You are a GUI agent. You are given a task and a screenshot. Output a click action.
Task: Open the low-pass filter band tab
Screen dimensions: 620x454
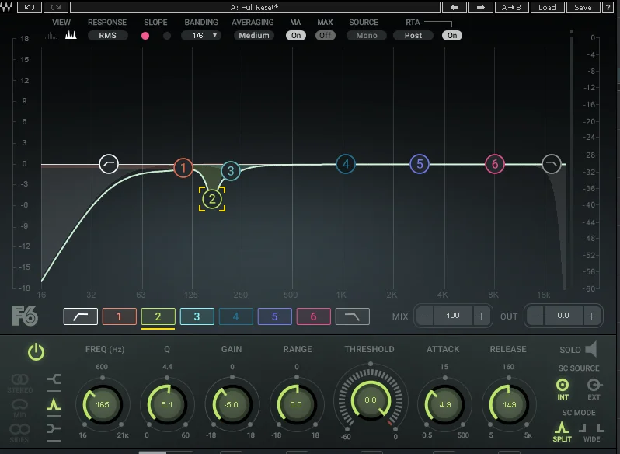coord(352,316)
